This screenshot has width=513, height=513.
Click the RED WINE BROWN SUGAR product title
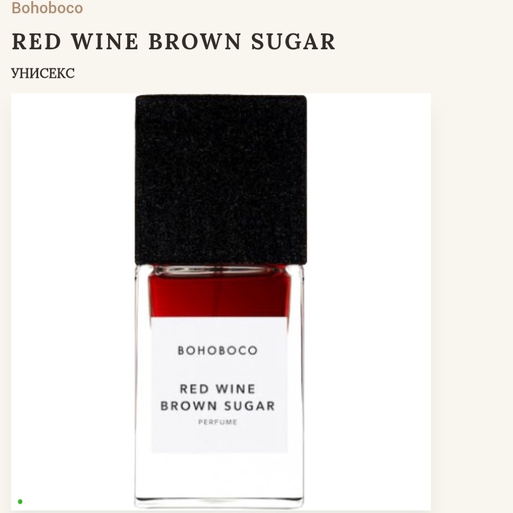(174, 41)
